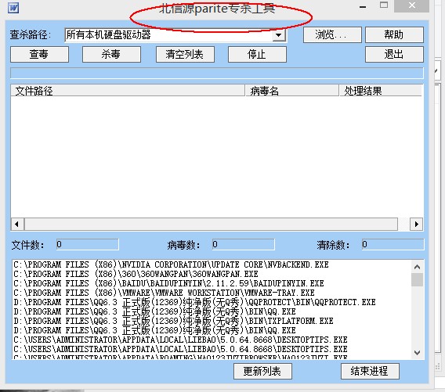
Task: Click process list scroll down arrow
Action: click(417, 353)
